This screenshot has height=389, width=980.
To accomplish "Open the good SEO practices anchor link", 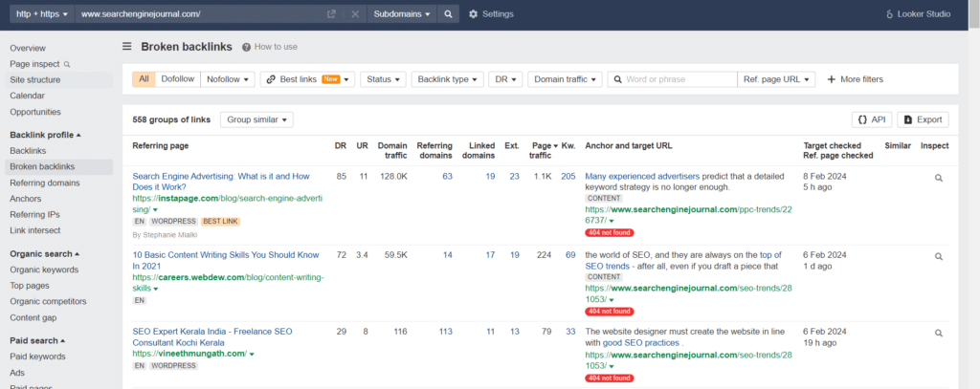I will tap(640, 343).
